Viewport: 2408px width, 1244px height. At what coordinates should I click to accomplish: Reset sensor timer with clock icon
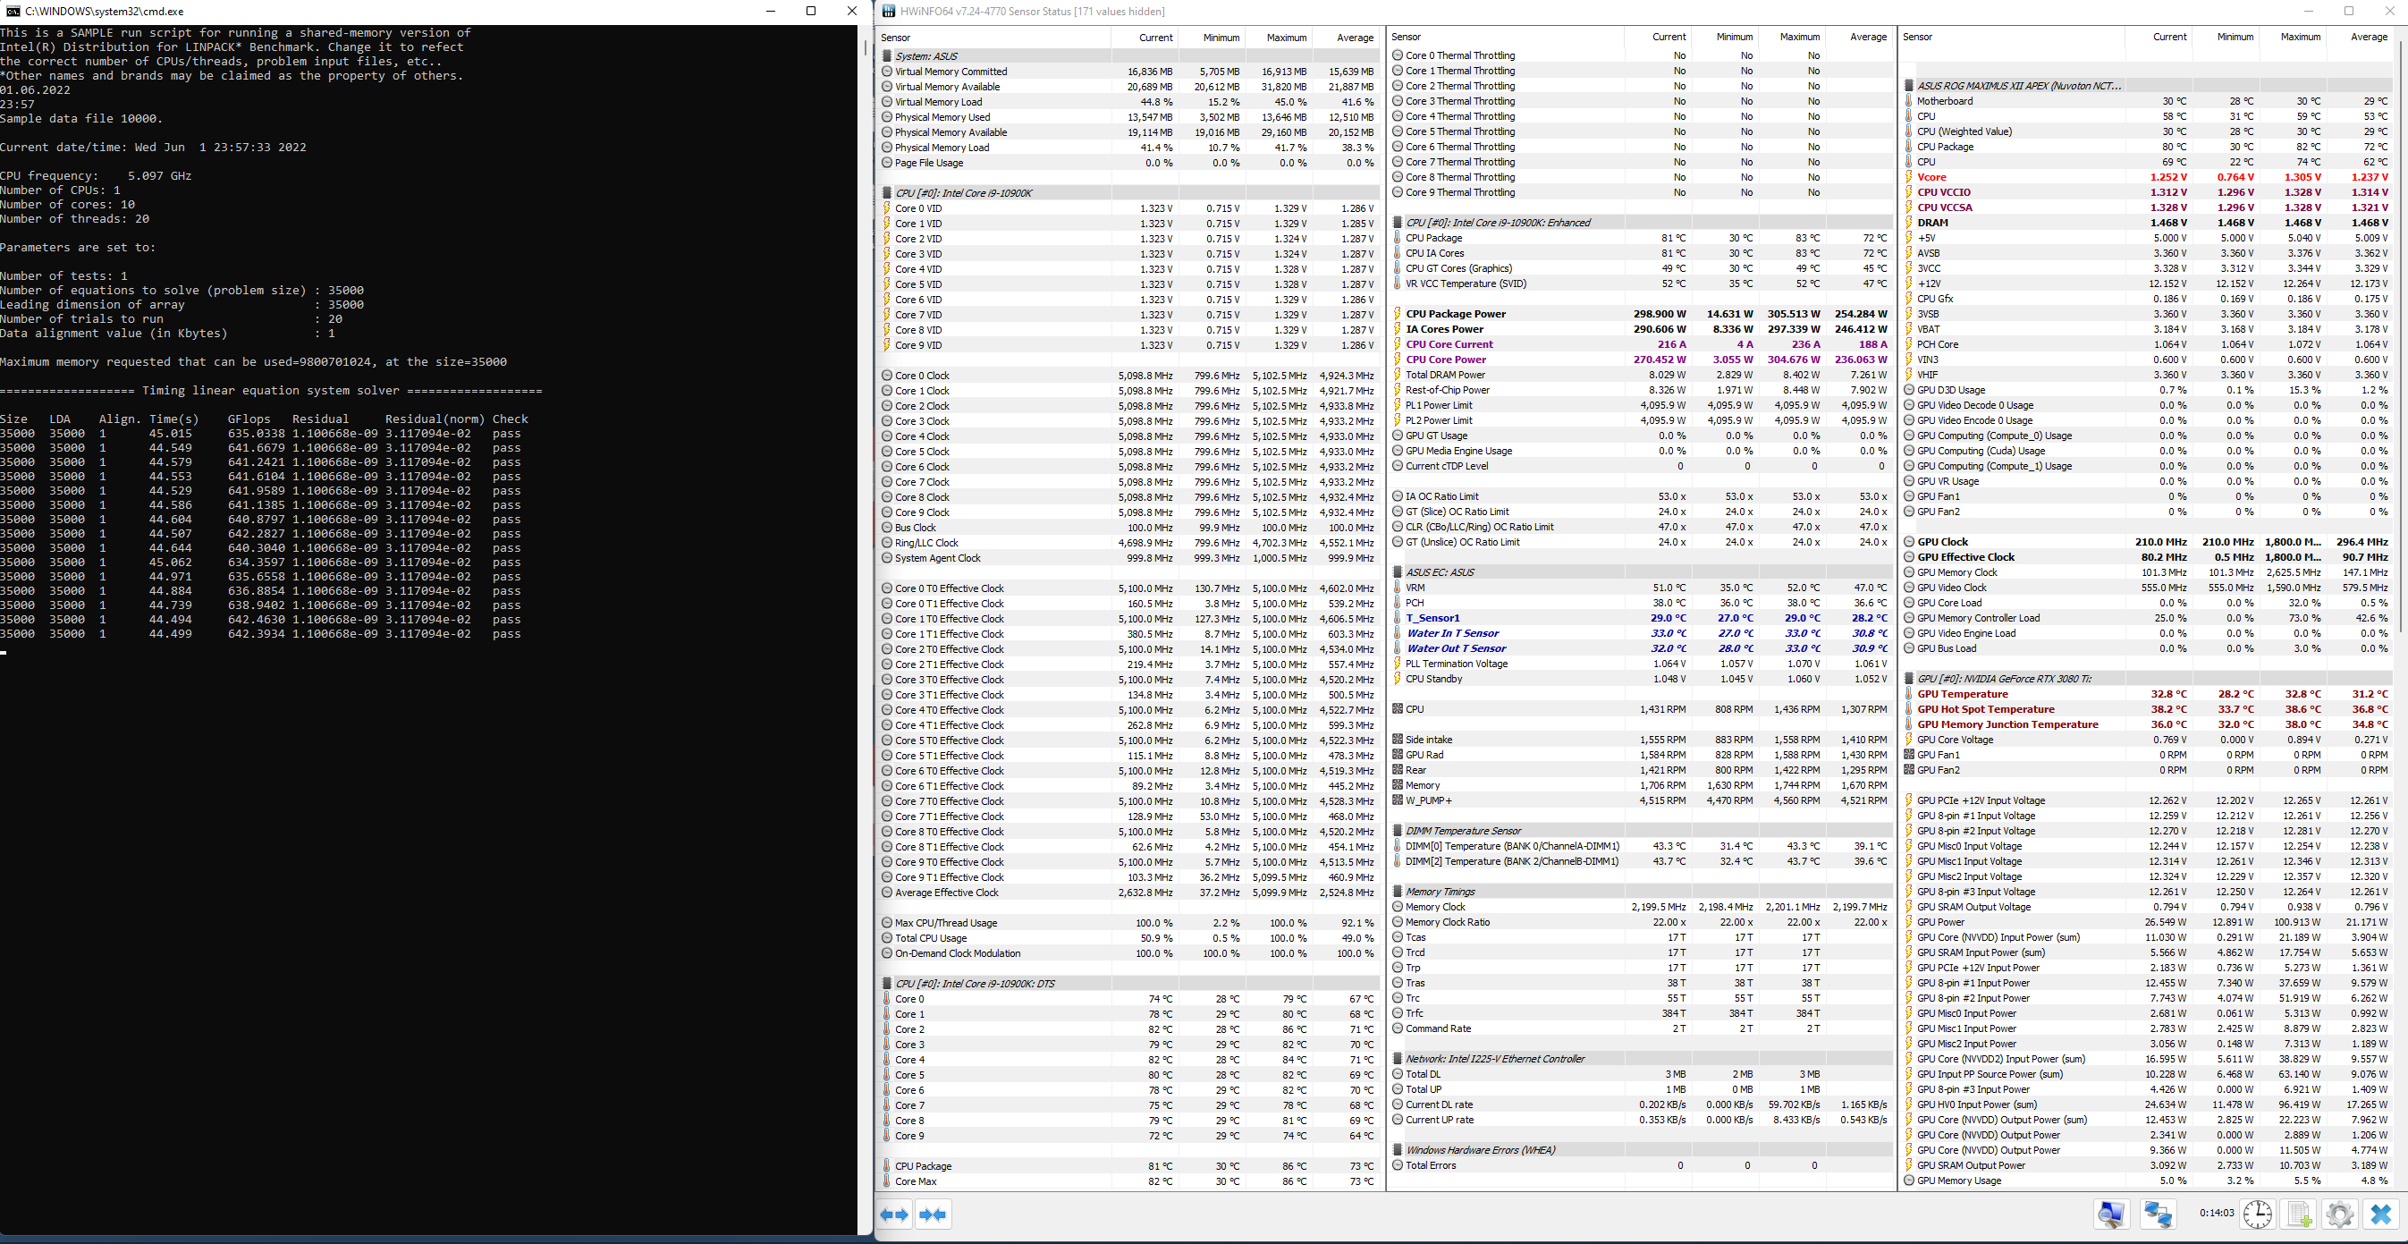(x=2258, y=1214)
